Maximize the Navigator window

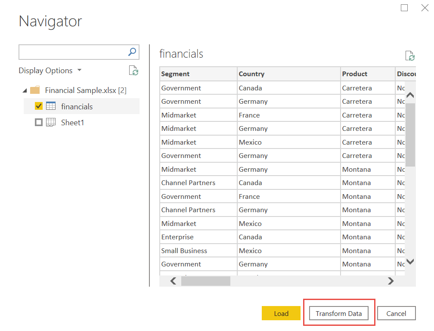pos(404,8)
